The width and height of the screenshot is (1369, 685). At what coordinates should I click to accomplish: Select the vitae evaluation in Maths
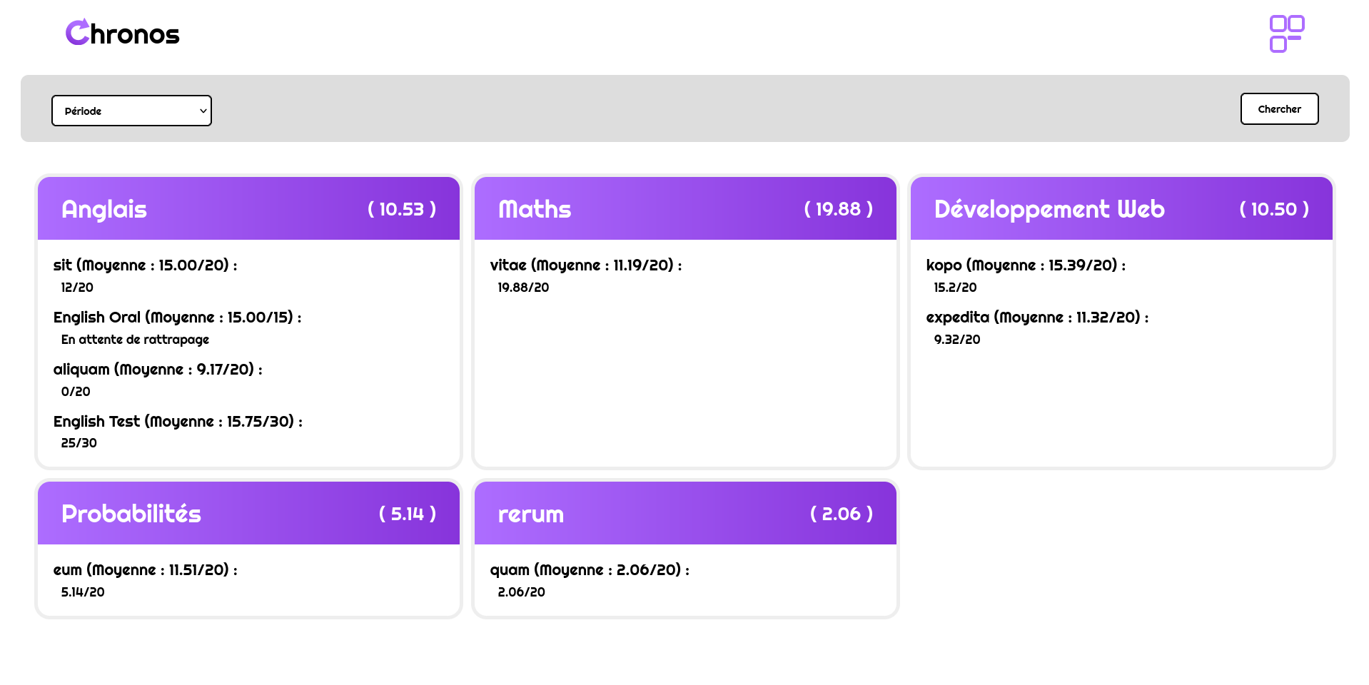click(585, 265)
